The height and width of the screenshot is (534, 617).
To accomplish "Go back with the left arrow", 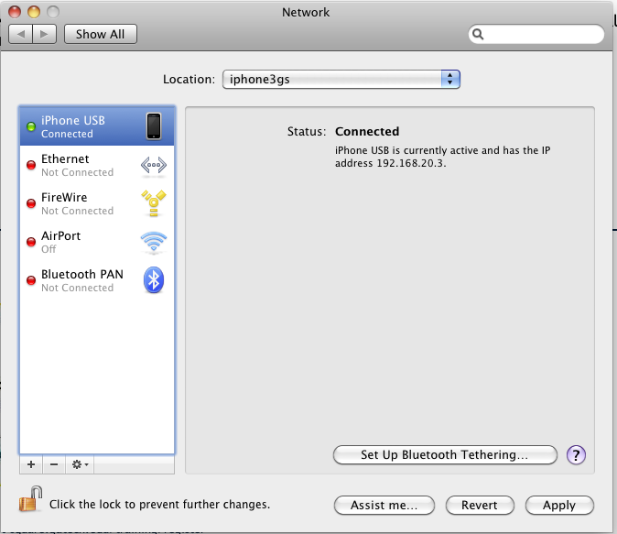I will pos(21,34).
